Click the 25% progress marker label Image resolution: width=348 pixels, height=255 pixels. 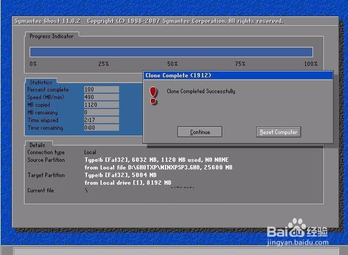104,64
